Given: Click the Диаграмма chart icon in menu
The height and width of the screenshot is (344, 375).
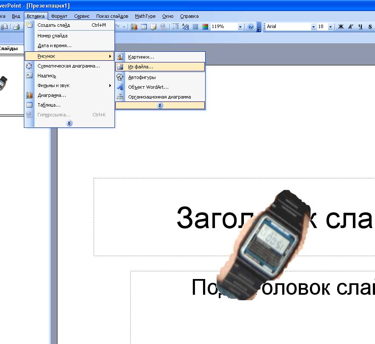Looking at the screenshot, I should [x=29, y=95].
